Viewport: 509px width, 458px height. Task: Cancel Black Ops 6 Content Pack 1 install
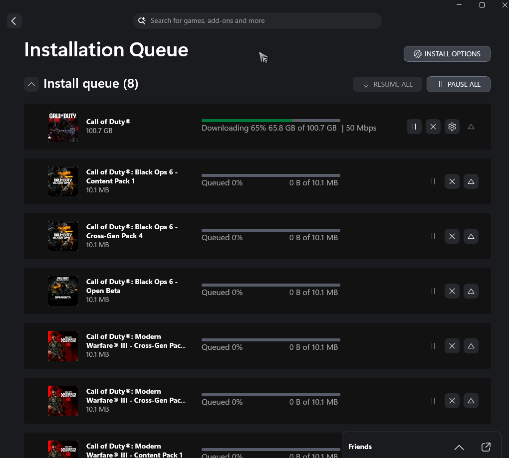tap(452, 182)
